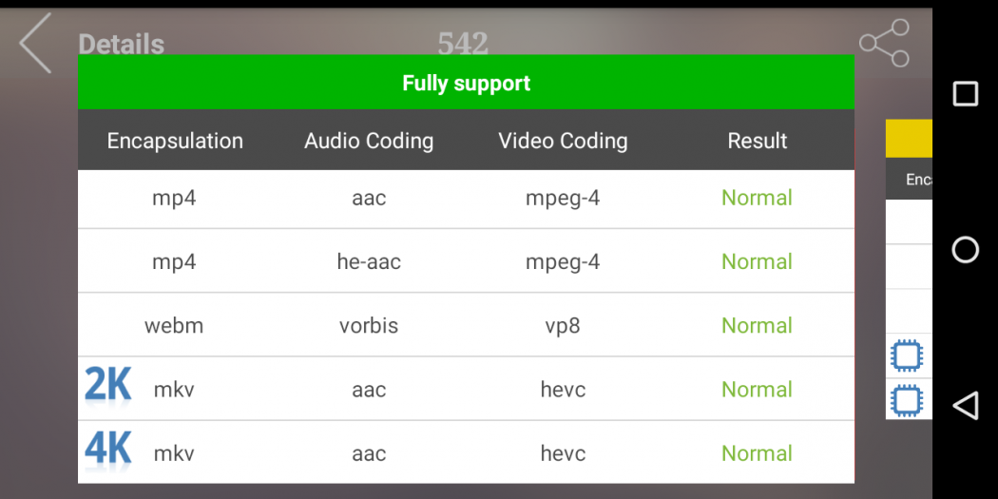The width and height of the screenshot is (998, 499).
Task: Select the green Fully support header
Action: pos(466,83)
